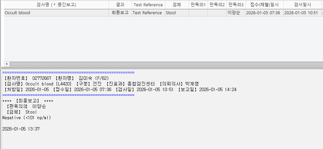The height and width of the screenshot is (149, 323).
Task: Click the 판독의2 column header
Action: point(217,5)
